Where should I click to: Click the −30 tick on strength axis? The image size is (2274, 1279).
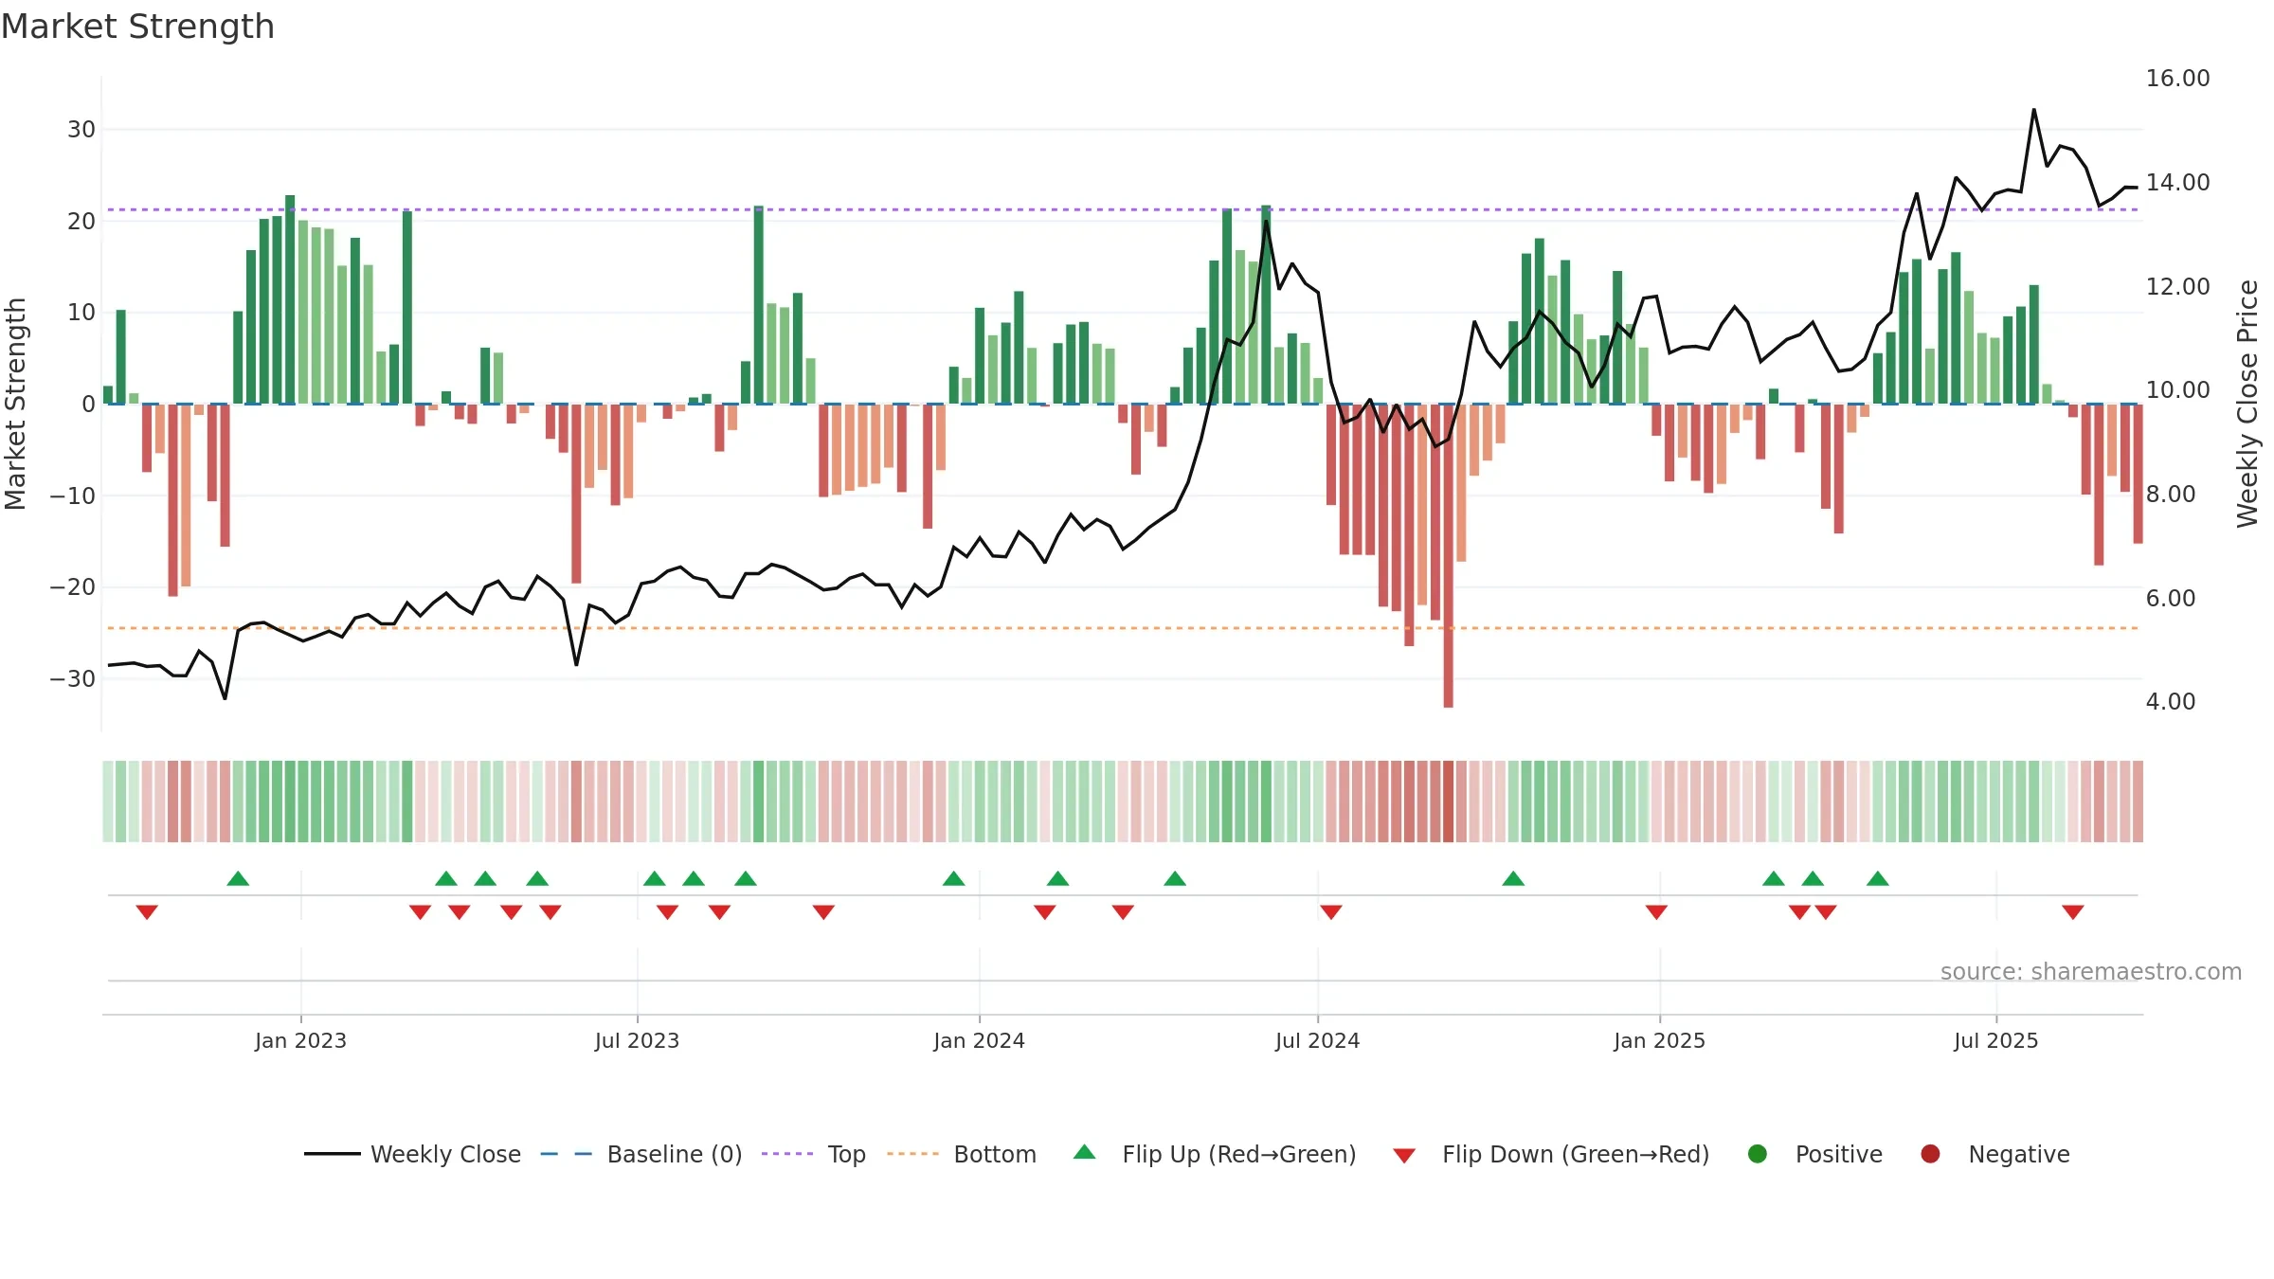point(73,679)
